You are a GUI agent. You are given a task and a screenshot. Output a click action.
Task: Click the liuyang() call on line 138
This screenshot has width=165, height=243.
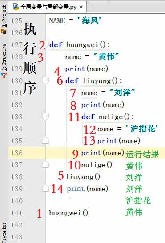point(83,177)
